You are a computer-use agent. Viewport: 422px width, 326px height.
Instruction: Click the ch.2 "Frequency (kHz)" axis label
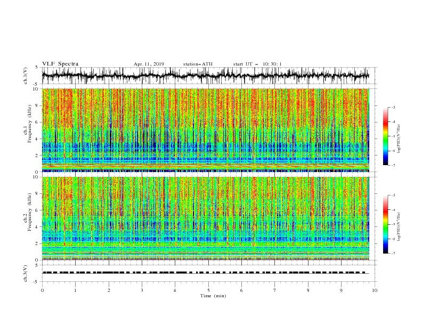pyautogui.click(x=30, y=212)
